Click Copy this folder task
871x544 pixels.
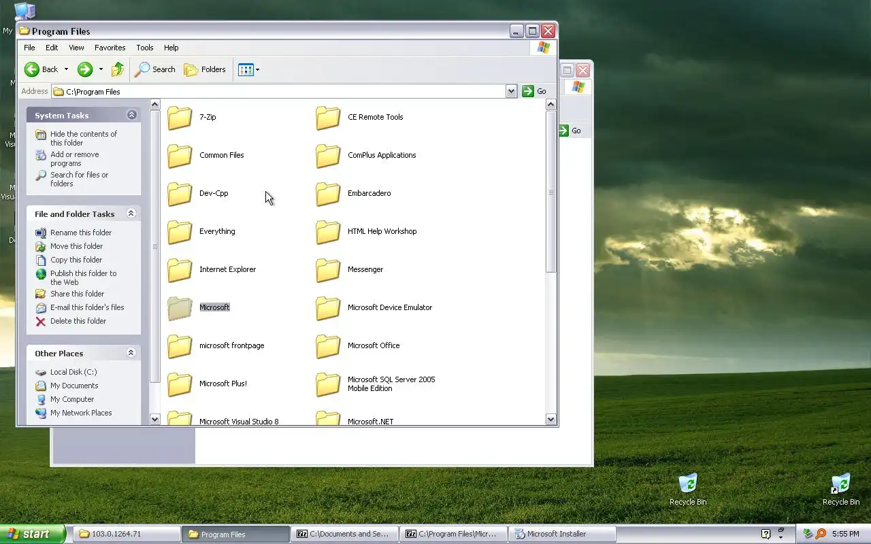tap(76, 260)
